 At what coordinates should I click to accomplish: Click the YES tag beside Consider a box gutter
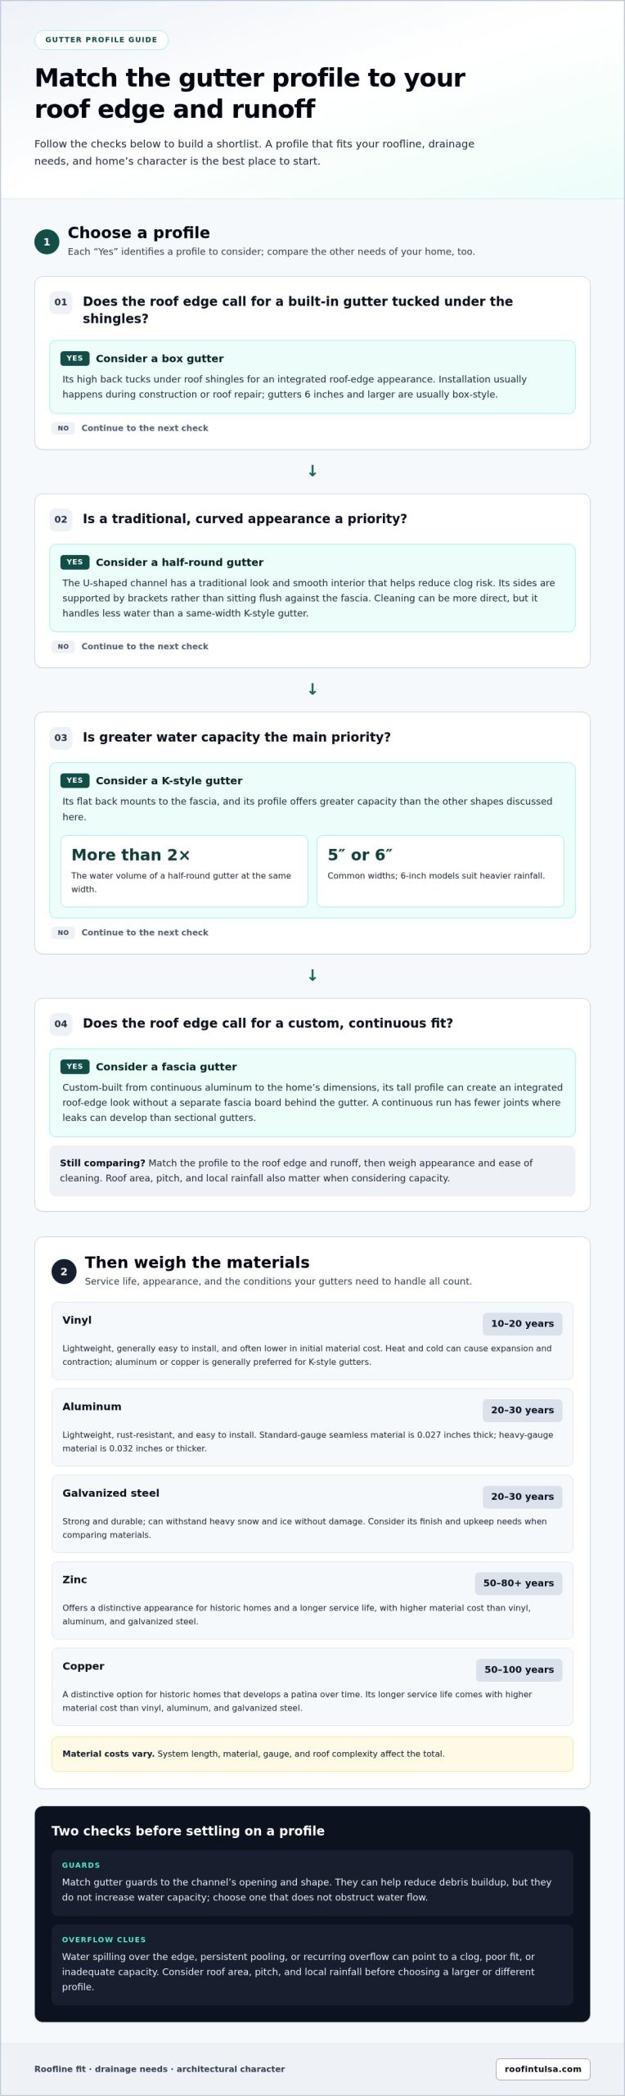point(74,359)
